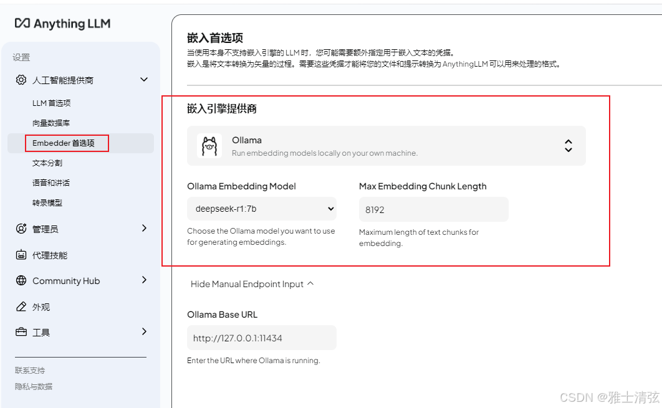
Task: Click the Ollama provider name text
Action: pyautogui.click(x=247, y=140)
